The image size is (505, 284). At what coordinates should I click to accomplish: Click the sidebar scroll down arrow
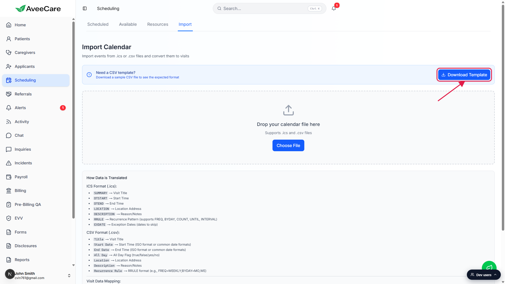click(74, 265)
